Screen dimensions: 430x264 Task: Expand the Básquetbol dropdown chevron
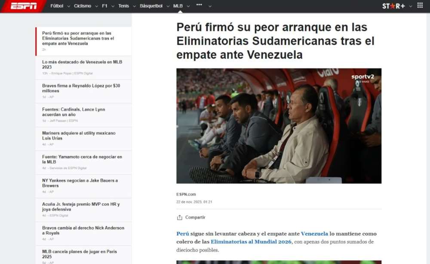(168, 6)
